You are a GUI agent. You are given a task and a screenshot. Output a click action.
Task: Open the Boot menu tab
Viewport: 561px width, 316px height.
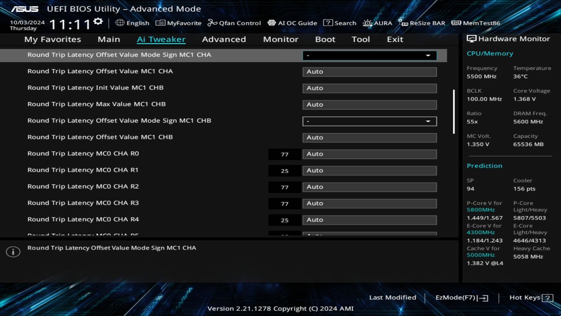tap(325, 39)
